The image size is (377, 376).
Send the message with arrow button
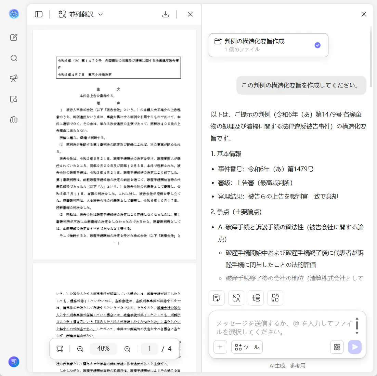point(355,347)
